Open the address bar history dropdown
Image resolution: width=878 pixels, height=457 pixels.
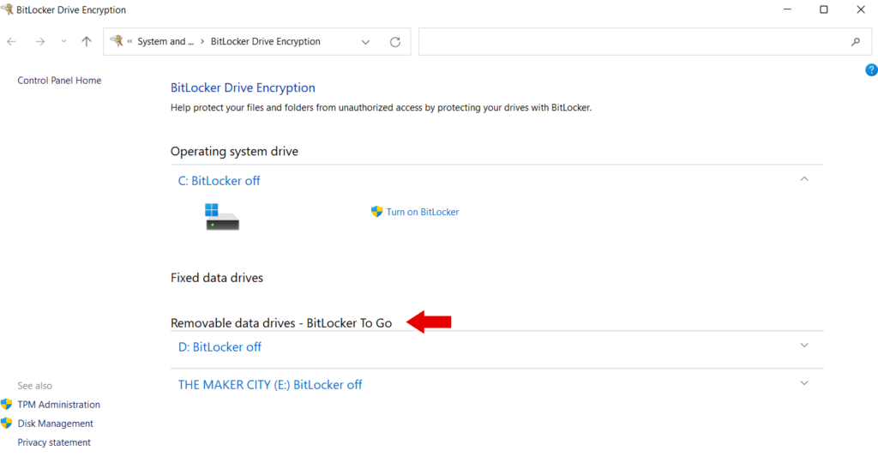tap(365, 42)
